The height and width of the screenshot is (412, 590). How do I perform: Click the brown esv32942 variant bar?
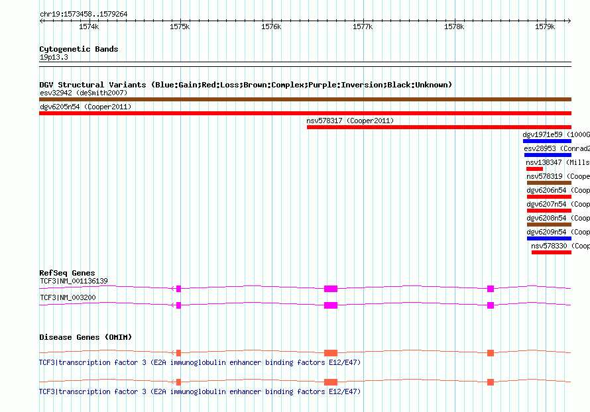(305, 99)
